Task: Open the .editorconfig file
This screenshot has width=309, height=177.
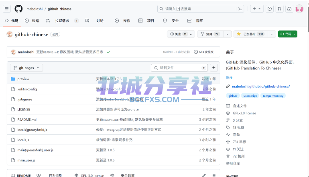Action: point(27,89)
